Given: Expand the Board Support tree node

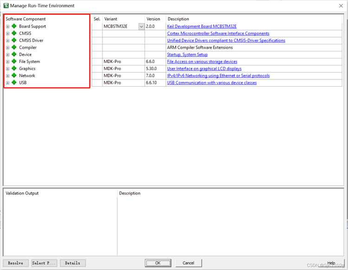Looking at the screenshot, I should pyautogui.click(x=7, y=26).
